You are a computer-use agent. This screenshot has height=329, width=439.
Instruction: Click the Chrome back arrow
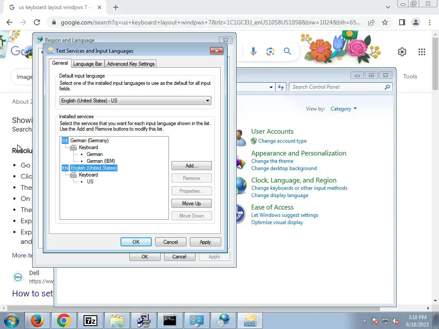9,22
